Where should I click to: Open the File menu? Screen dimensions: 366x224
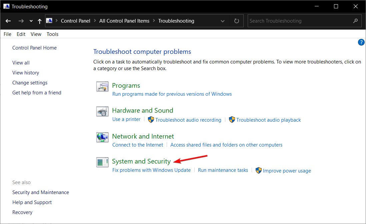point(7,34)
